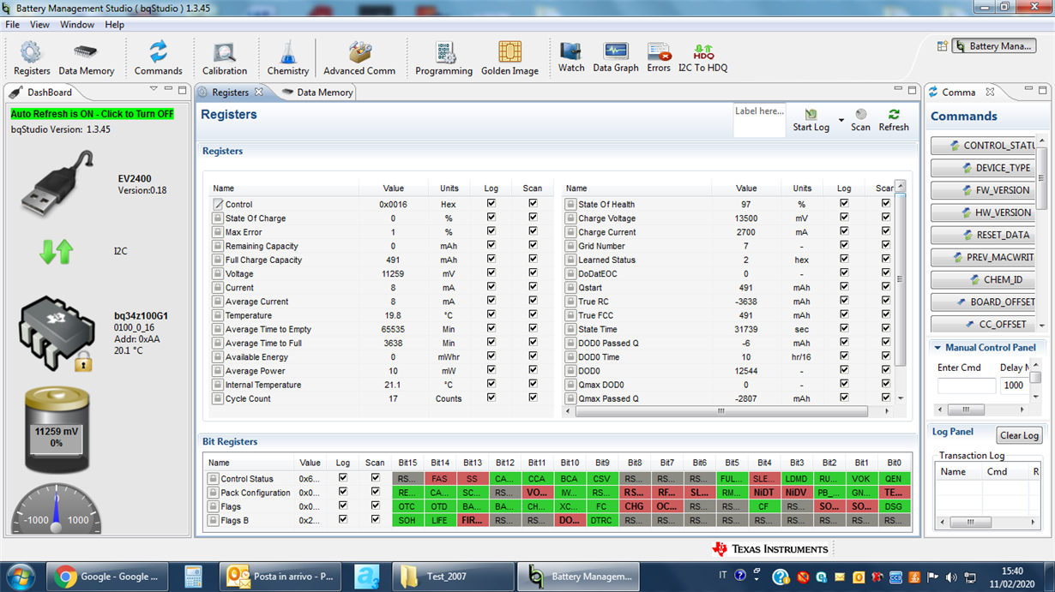The height and width of the screenshot is (592, 1055).
Task: Open the Registers toolbar icon
Action: pyautogui.click(x=31, y=58)
